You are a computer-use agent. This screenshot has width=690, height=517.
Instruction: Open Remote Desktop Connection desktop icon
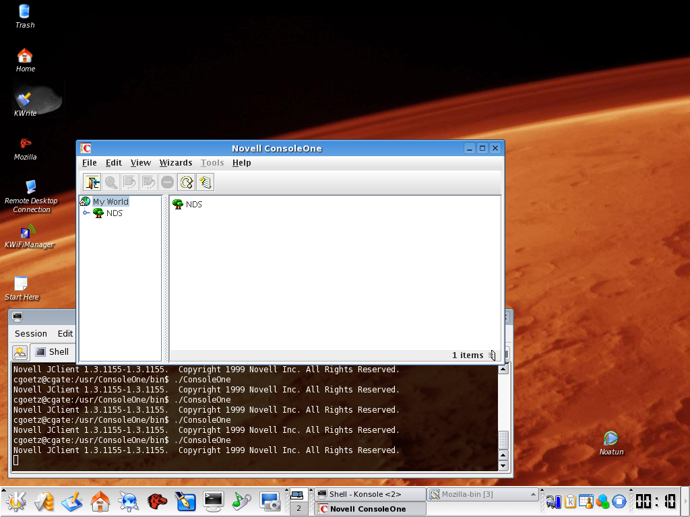31,197
